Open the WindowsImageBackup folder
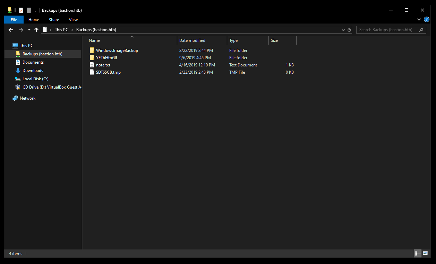 click(x=117, y=51)
